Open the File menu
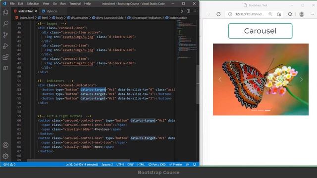Viewport: 317px width, 178px height. [x=12, y=3]
